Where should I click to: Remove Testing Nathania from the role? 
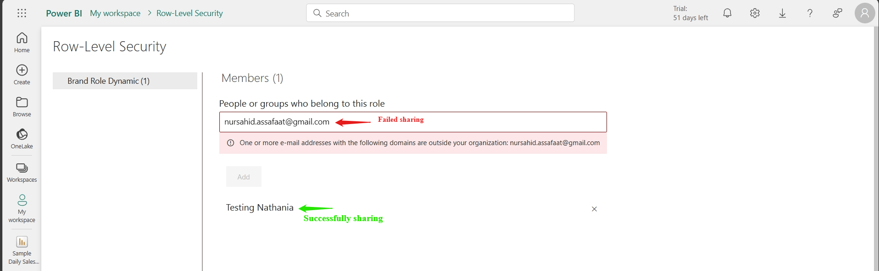pos(594,209)
